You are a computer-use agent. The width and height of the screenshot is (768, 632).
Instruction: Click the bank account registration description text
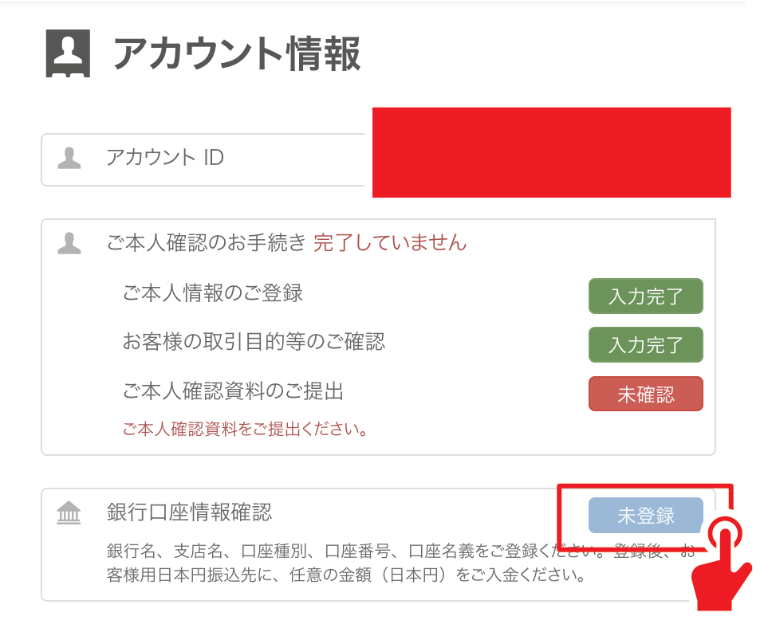(x=343, y=563)
